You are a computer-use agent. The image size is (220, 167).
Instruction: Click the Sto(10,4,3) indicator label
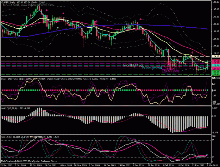[x=30, y=137]
